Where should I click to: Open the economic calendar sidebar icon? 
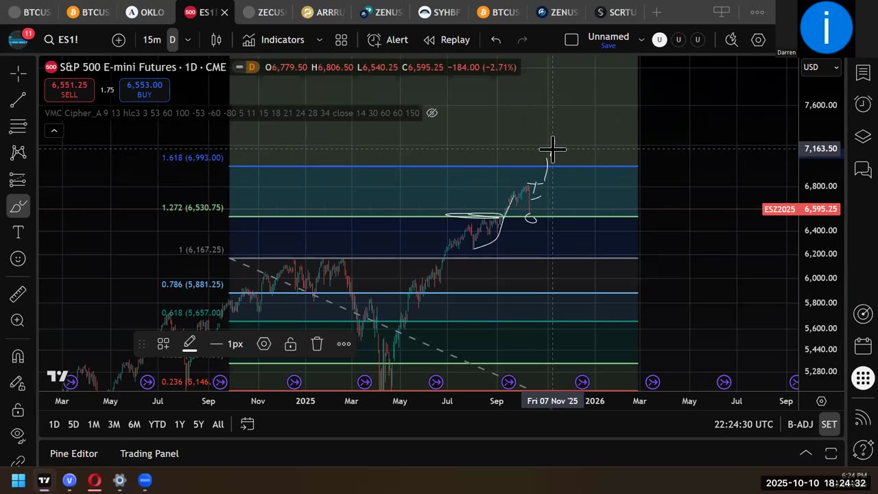point(863,346)
